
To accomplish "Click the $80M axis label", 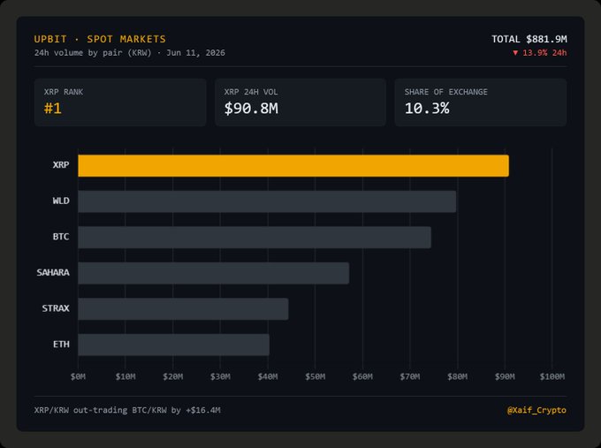I will point(457,376).
